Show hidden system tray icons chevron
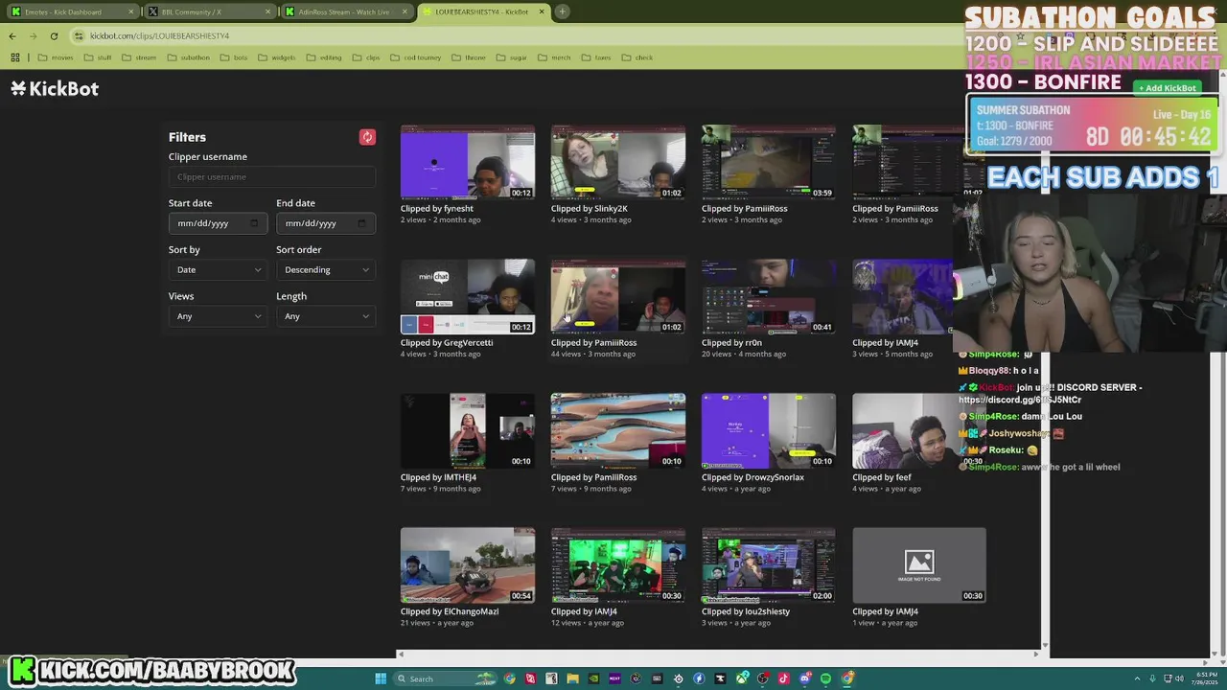 pyautogui.click(x=1138, y=678)
